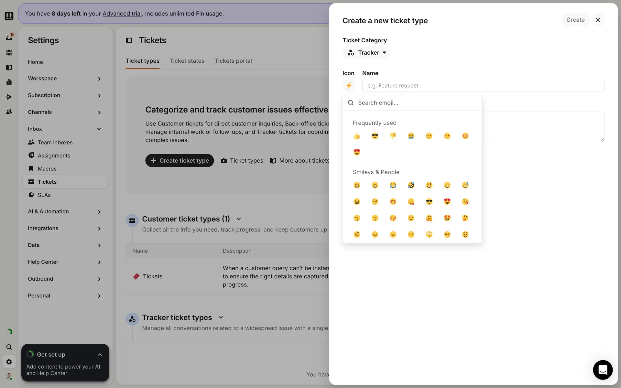Click the Create ticket type button
The height and width of the screenshot is (388, 621).
pos(180,161)
